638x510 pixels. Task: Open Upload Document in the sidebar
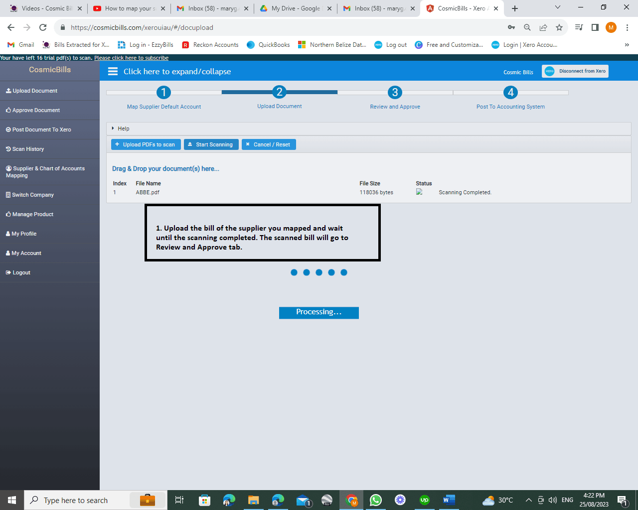pyautogui.click(x=50, y=91)
